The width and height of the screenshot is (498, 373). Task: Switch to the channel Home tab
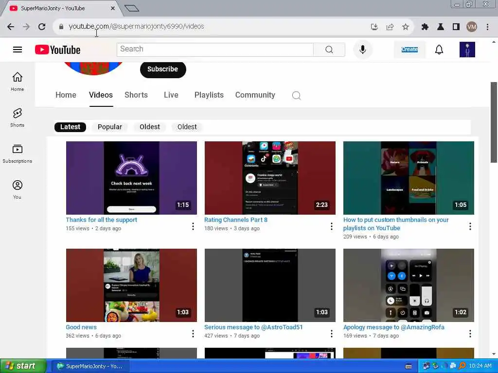(x=66, y=95)
